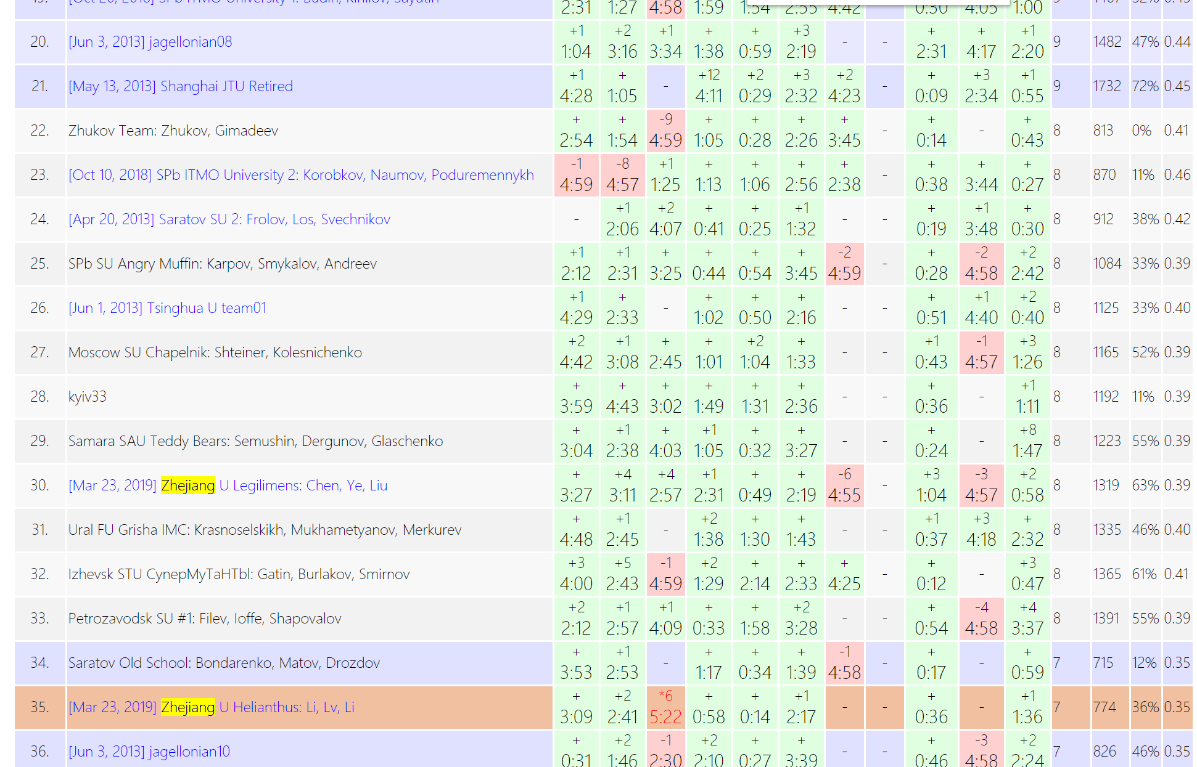This screenshot has width=1197, height=767.
Task: Click SPb ITMO University 2 link
Action: tap(301, 175)
